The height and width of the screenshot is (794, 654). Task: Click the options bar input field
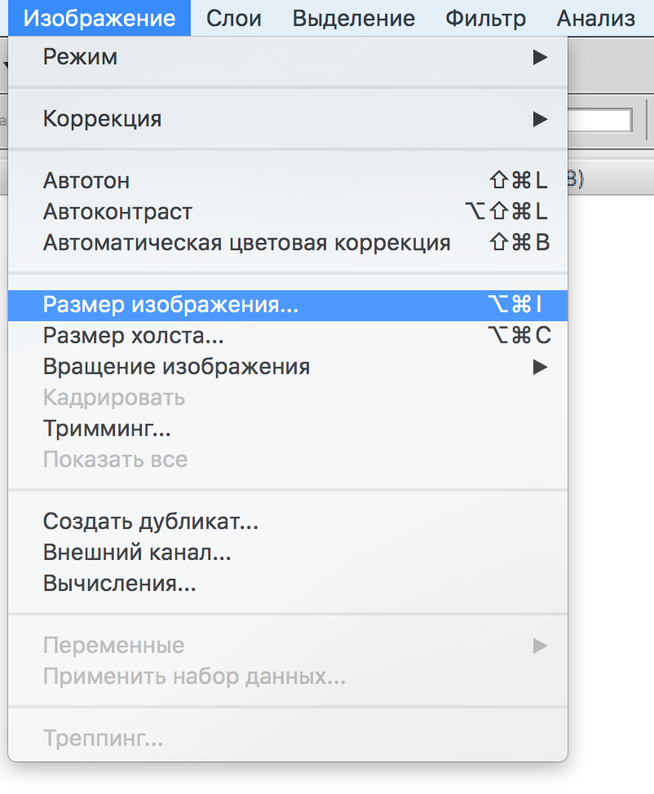tap(600, 121)
